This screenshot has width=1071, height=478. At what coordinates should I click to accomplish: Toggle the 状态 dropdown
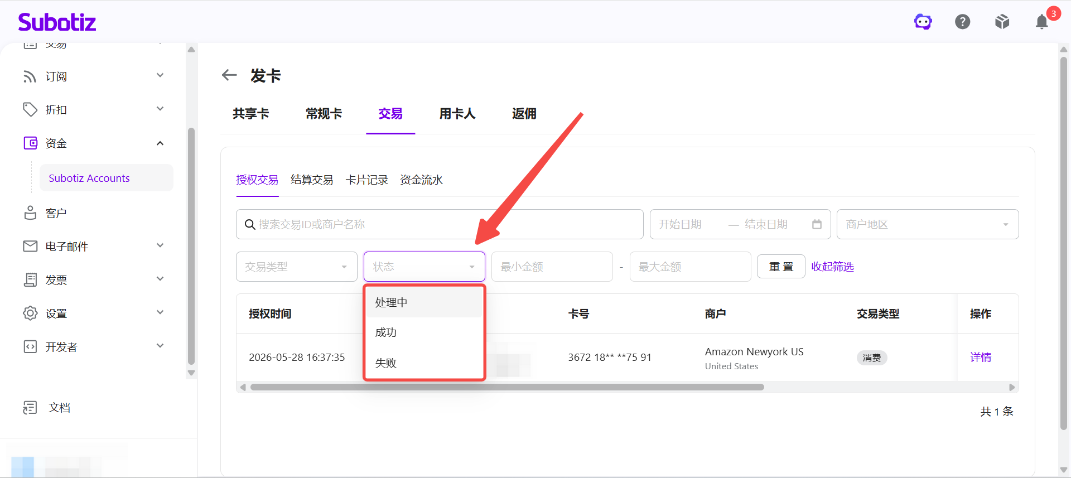(x=424, y=267)
